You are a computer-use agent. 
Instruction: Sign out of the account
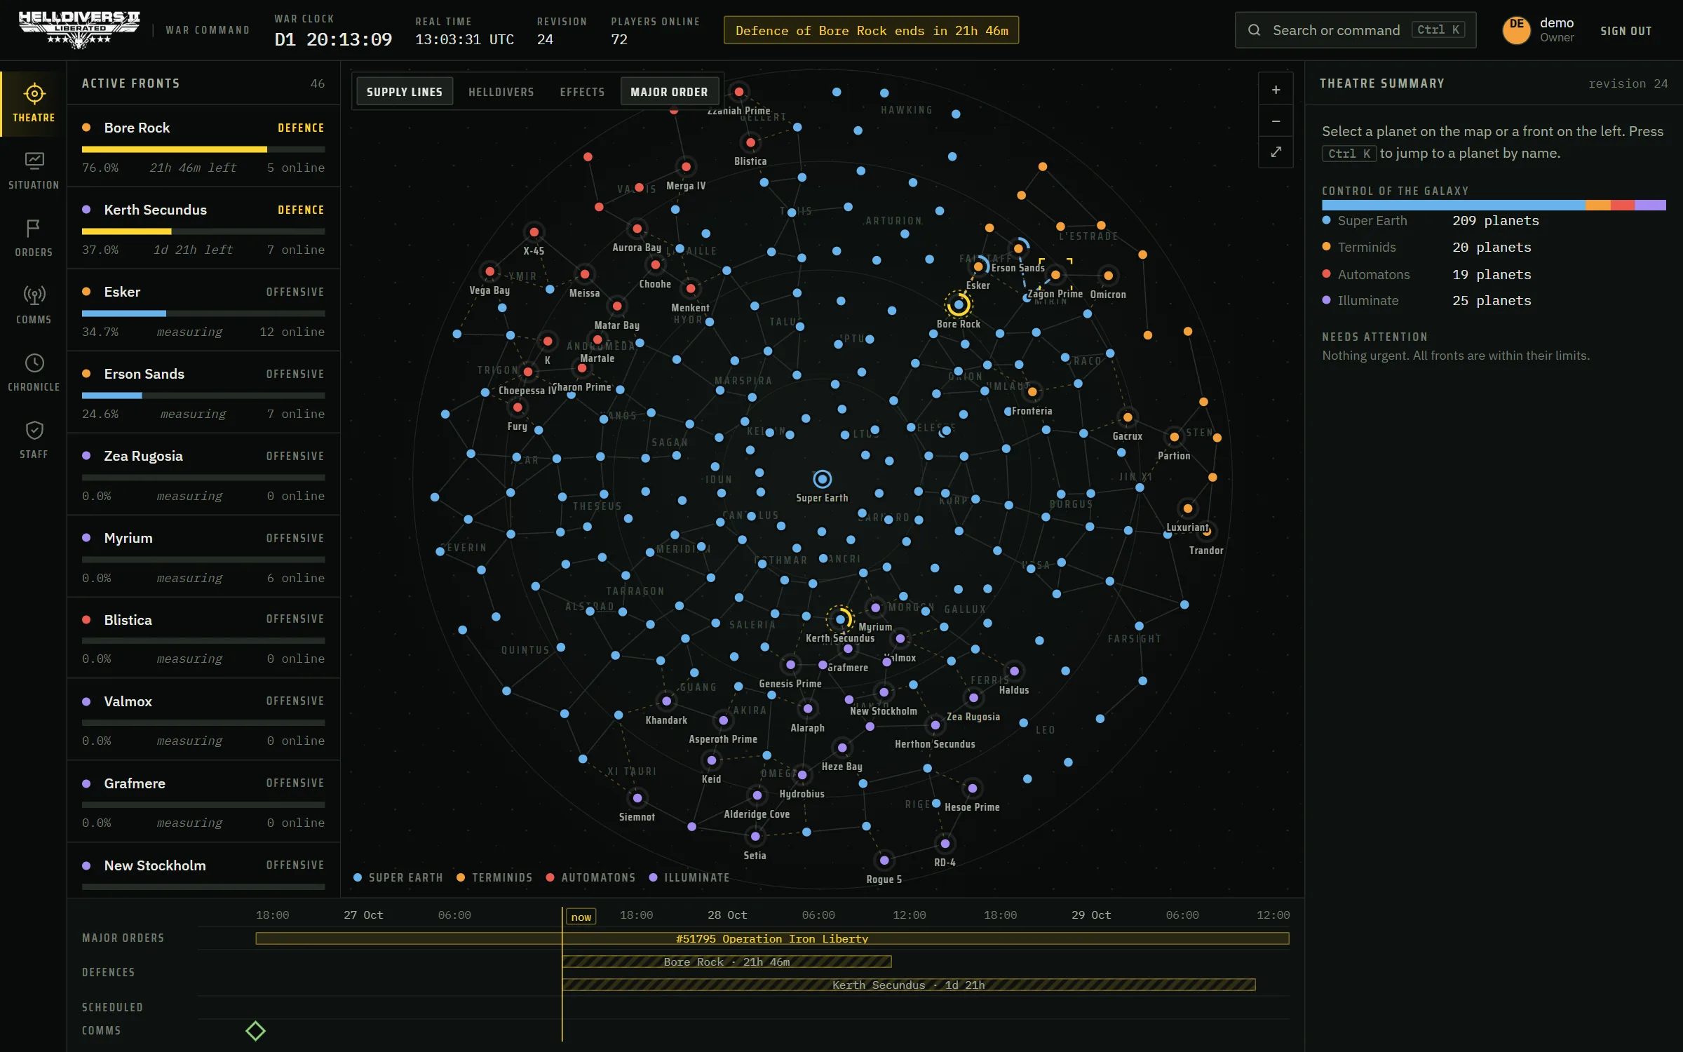coord(1626,31)
